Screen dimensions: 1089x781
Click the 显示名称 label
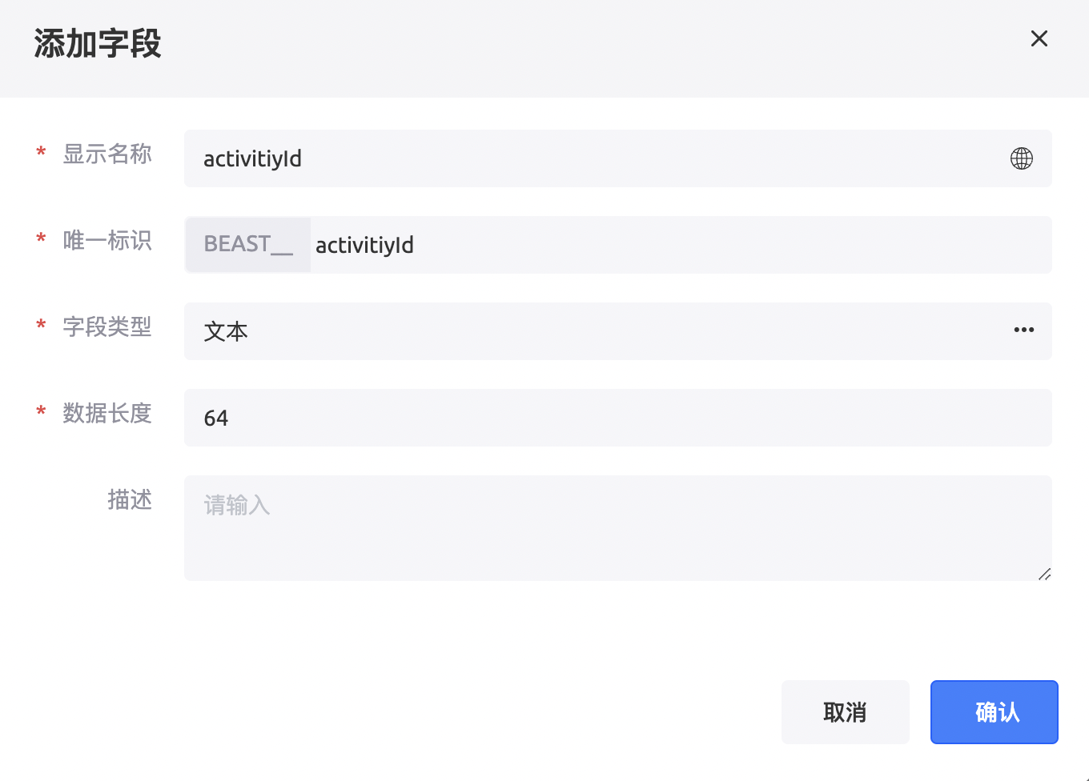pyautogui.click(x=107, y=154)
